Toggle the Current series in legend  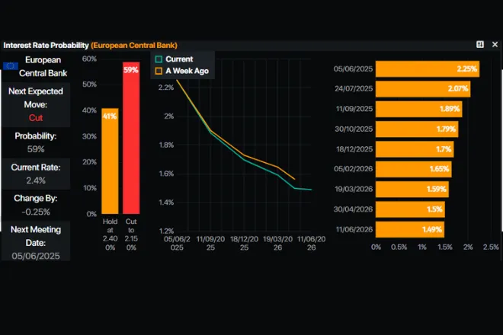coord(175,59)
